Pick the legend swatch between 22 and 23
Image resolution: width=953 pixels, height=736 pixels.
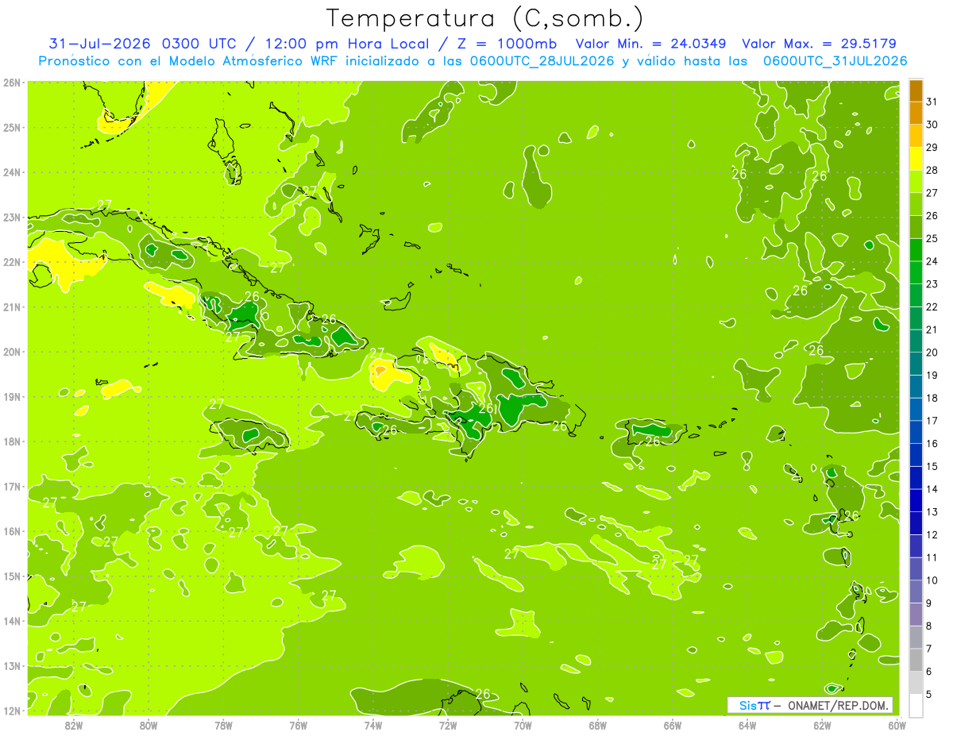click(916, 295)
